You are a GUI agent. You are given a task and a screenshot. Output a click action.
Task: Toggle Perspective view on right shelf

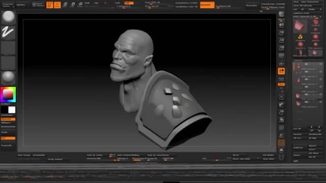pos(281,55)
